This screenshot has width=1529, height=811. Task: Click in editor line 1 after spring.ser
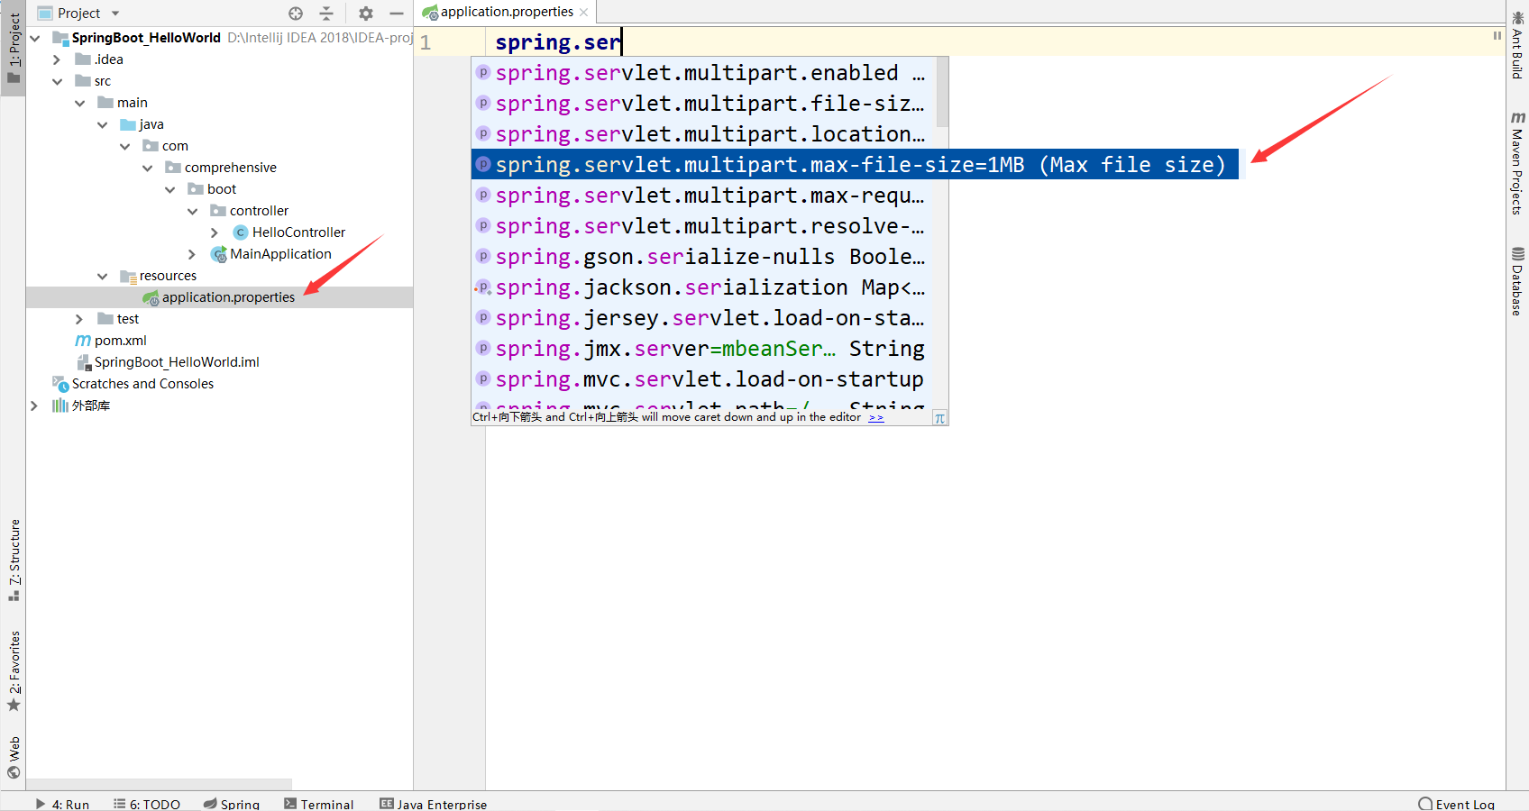coord(623,42)
